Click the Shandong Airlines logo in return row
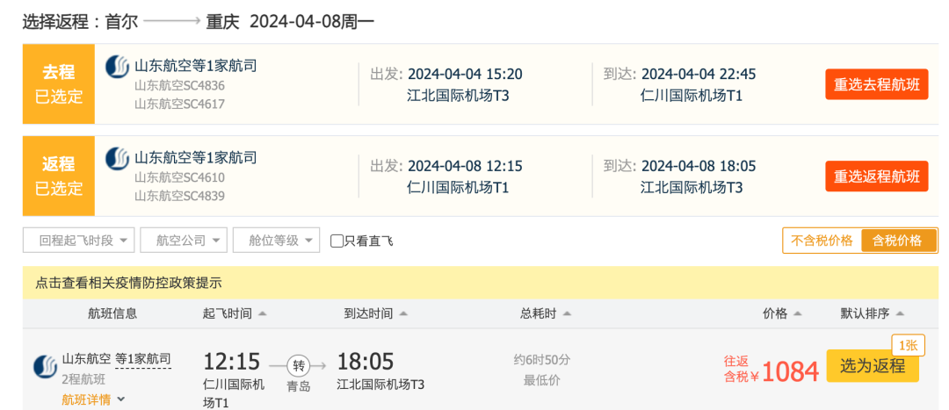The image size is (949, 410). [x=117, y=159]
